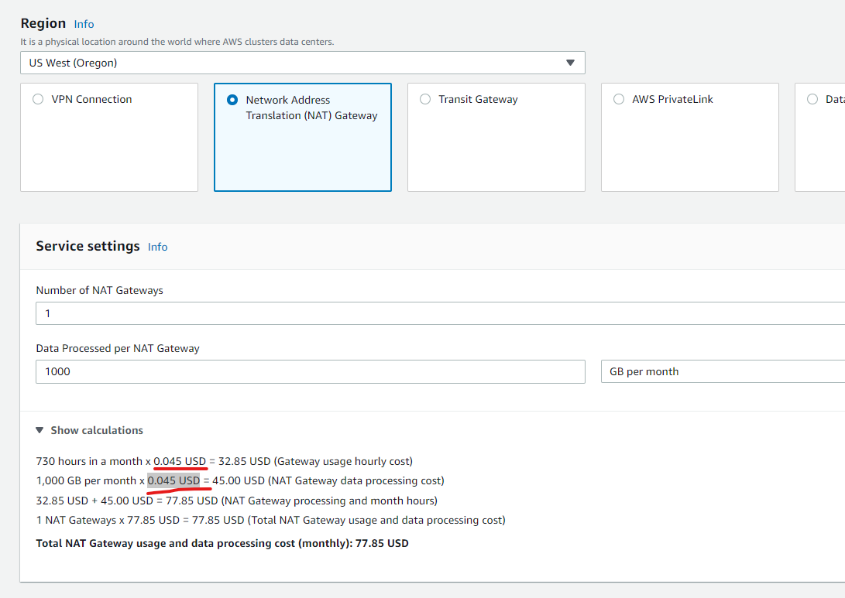
Task: Click the Number of NAT Gateways label
Action: (x=100, y=291)
